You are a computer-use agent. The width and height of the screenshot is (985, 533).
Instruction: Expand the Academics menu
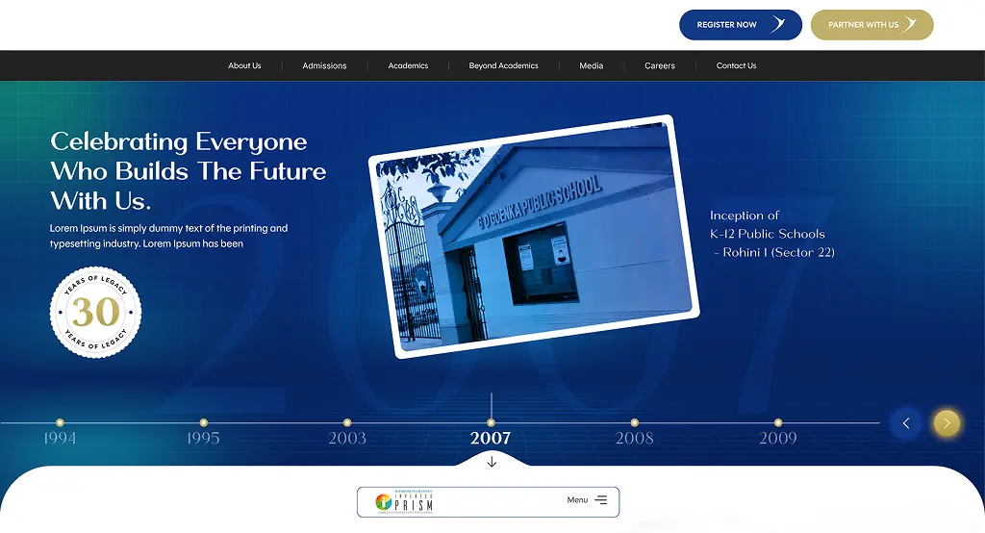coord(408,65)
